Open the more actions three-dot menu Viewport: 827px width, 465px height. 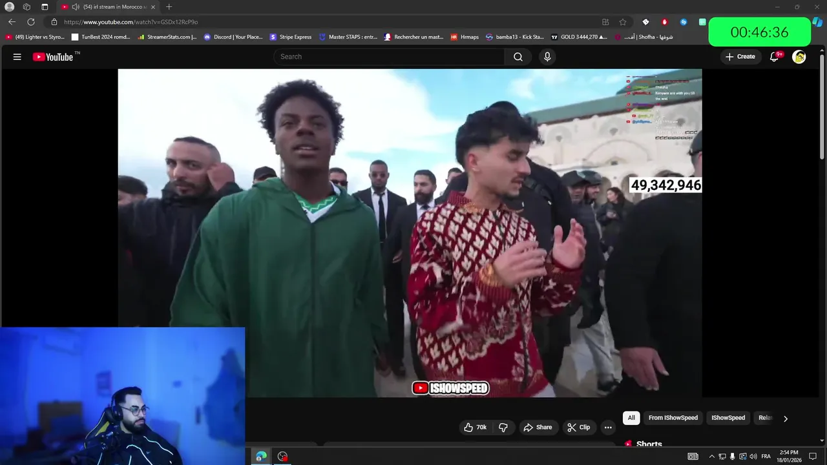coord(608,428)
